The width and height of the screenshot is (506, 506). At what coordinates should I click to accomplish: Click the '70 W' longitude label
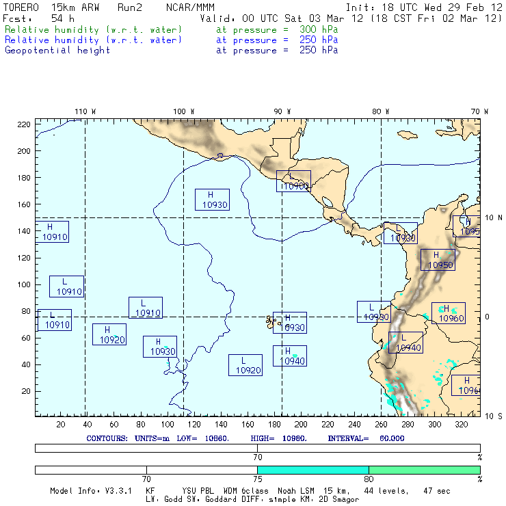tap(479, 111)
